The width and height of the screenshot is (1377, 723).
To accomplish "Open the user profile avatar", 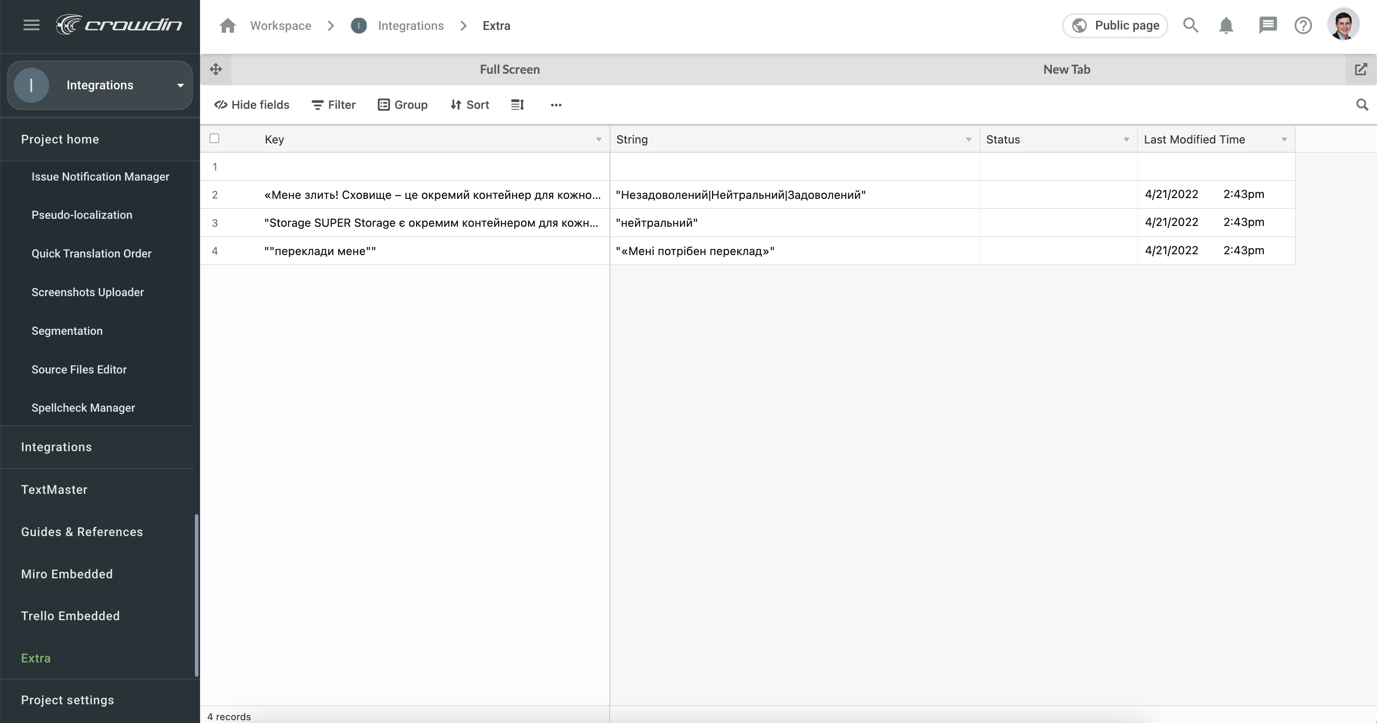I will [1343, 25].
